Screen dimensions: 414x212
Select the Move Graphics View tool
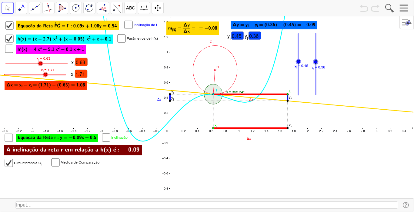tap(158, 8)
